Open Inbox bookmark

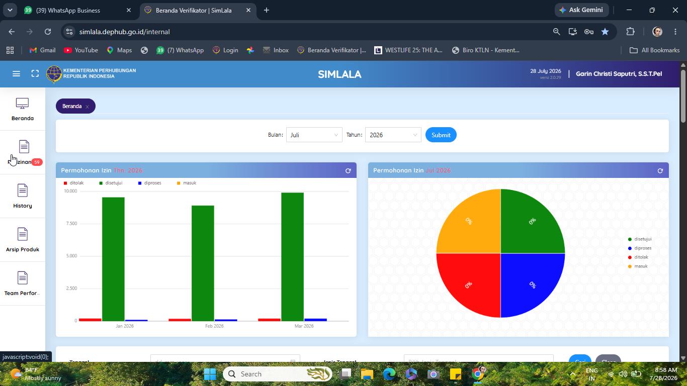[275, 50]
